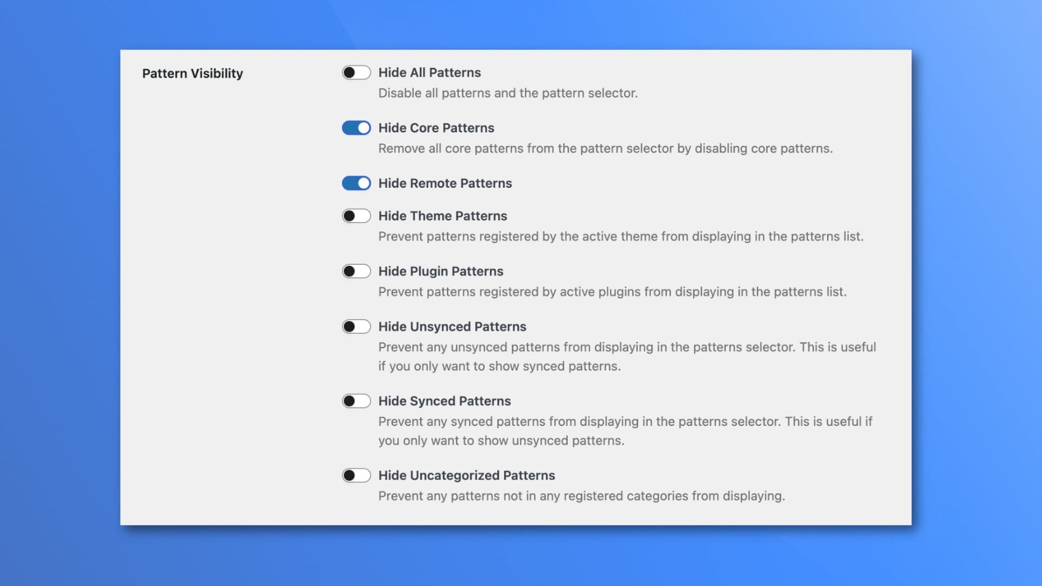Switch on Hide Unsynced Patterns
This screenshot has height=586, width=1042.
356,326
